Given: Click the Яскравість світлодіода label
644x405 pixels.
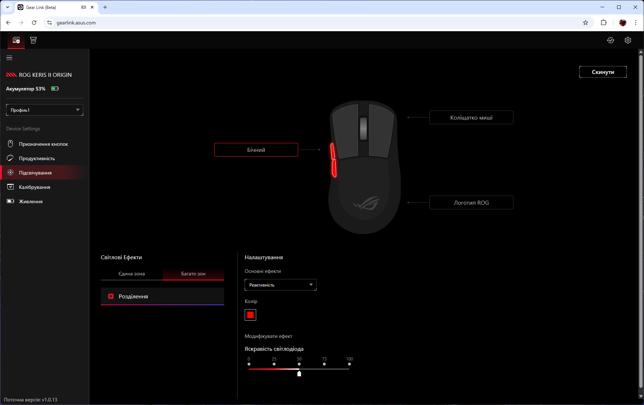Looking at the screenshot, I should coord(274,349).
